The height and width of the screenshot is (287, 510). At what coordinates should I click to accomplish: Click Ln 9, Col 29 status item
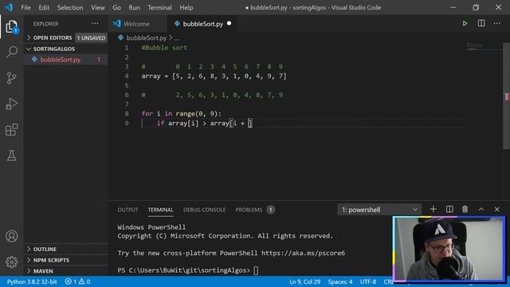(x=304, y=281)
